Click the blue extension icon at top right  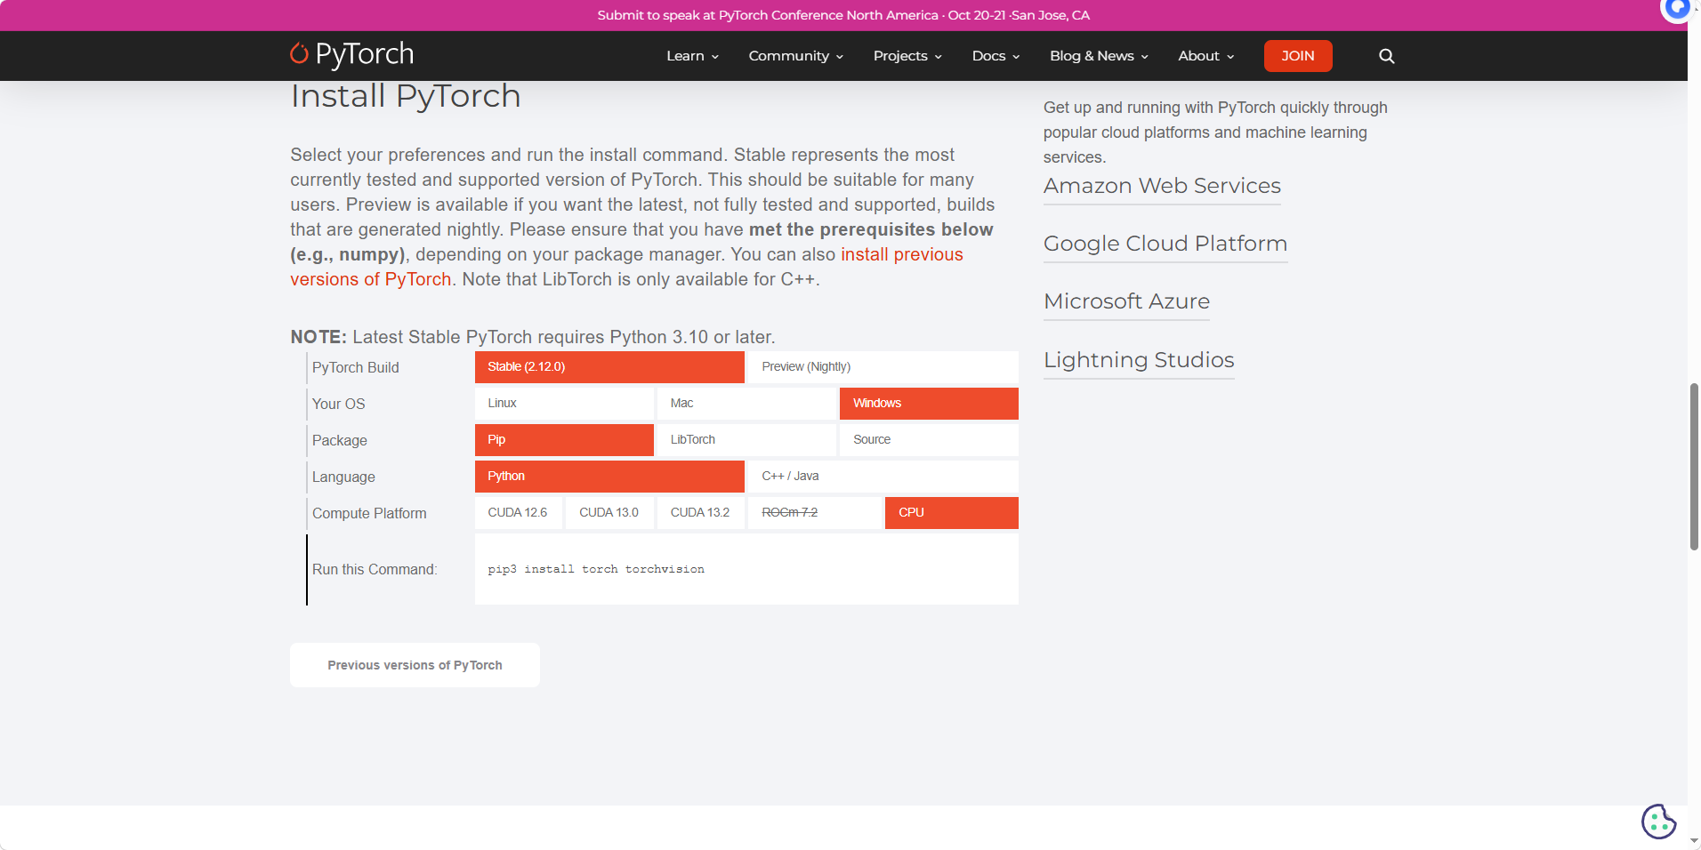[x=1677, y=9]
